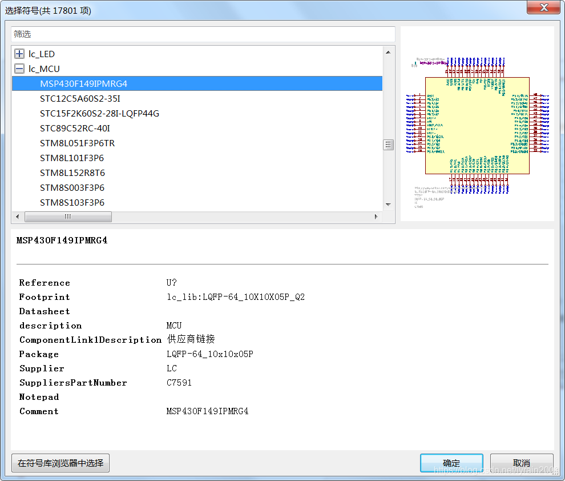The width and height of the screenshot is (565, 481).
Task: Click the vertical scrollbar down arrow
Action: [x=388, y=205]
